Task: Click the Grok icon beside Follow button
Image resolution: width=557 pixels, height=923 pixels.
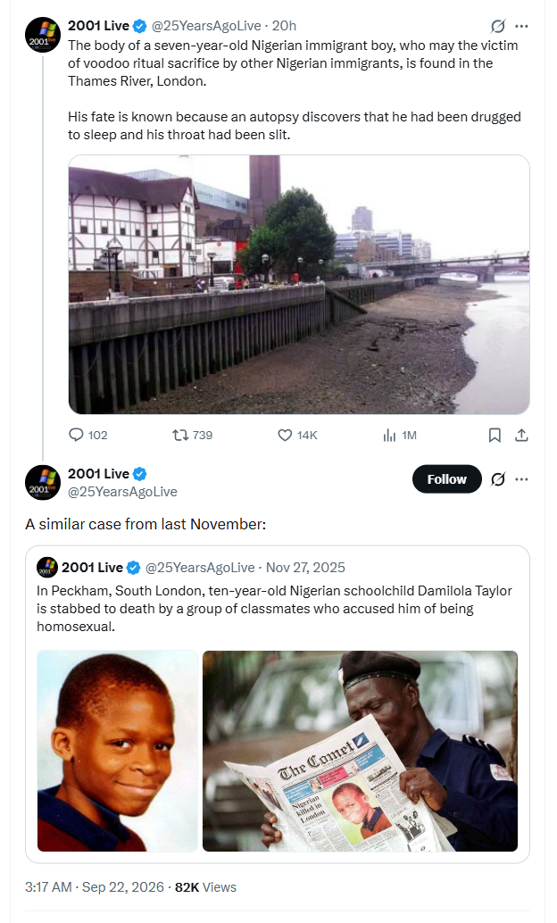Action: [x=497, y=479]
